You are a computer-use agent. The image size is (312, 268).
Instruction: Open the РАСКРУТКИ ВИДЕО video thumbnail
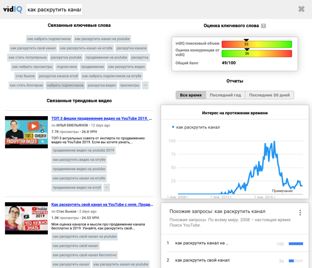(26, 132)
